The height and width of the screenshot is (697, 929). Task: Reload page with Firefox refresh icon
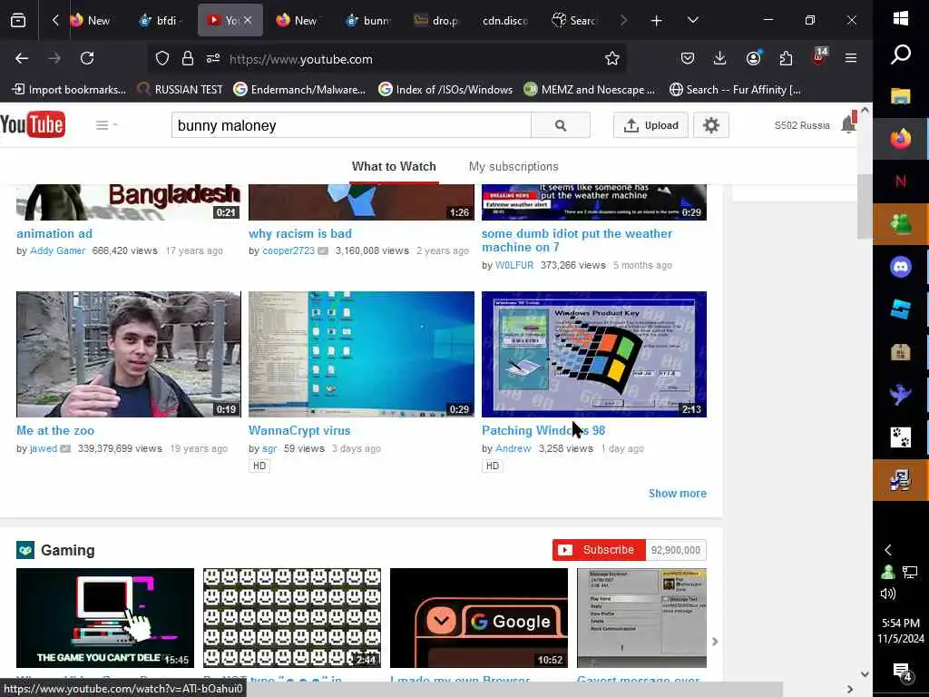[x=87, y=58]
